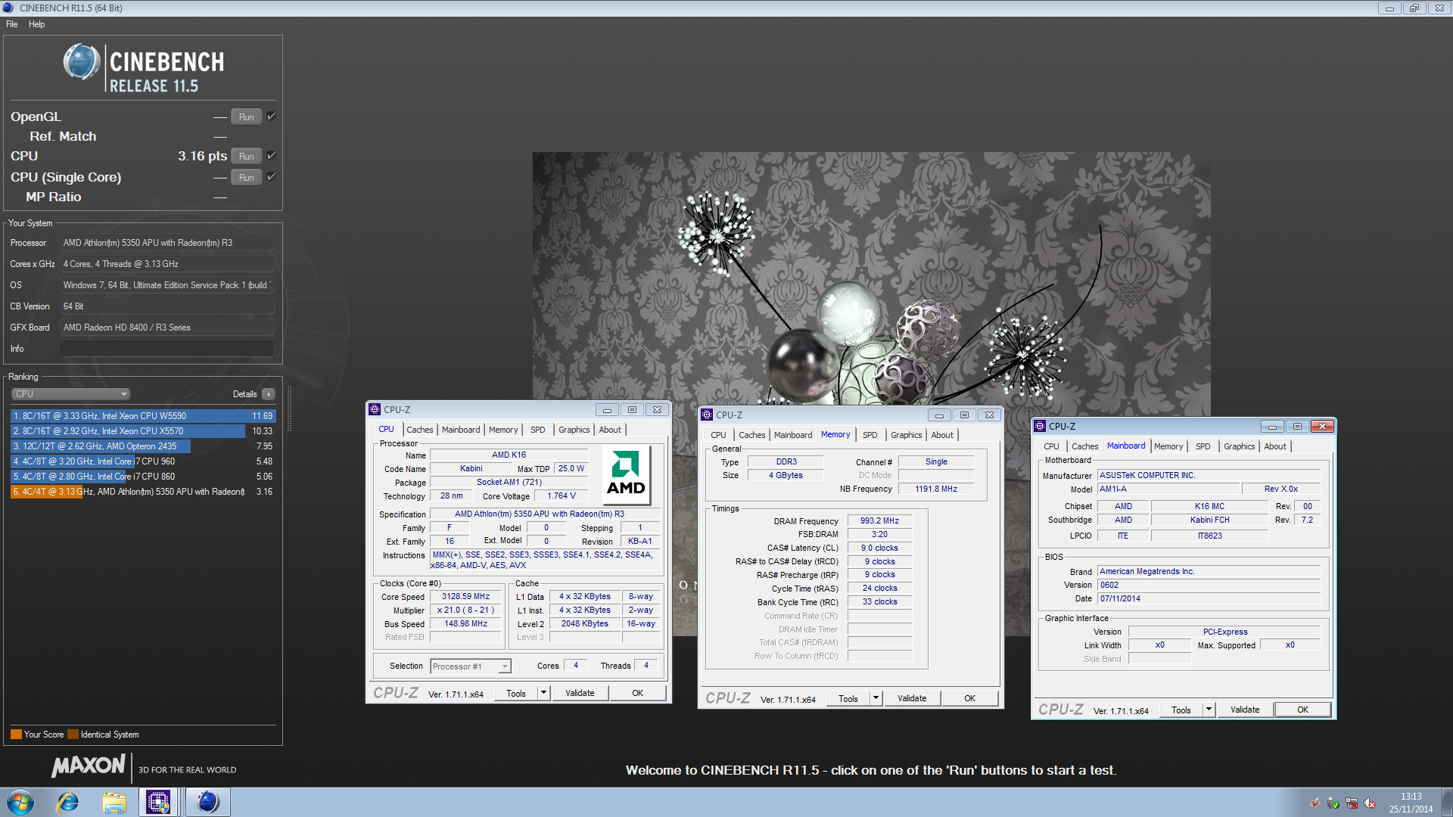Select ranking row Intel Xeon X5570
Image resolution: width=1453 pixels, height=817 pixels.
pyautogui.click(x=143, y=431)
